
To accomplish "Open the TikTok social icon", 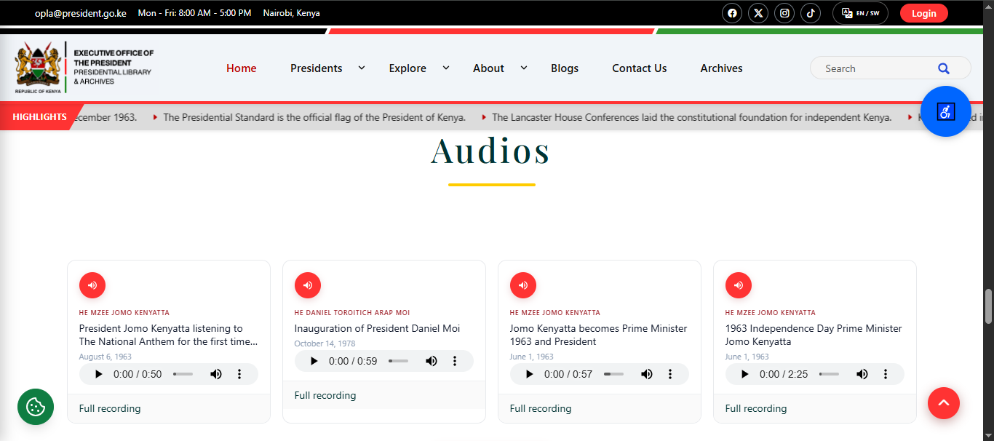I will (811, 13).
